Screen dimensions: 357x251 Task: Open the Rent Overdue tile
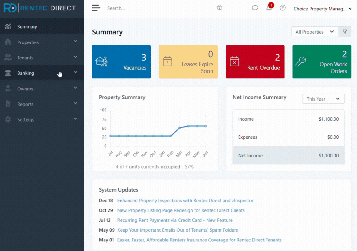click(x=255, y=62)
